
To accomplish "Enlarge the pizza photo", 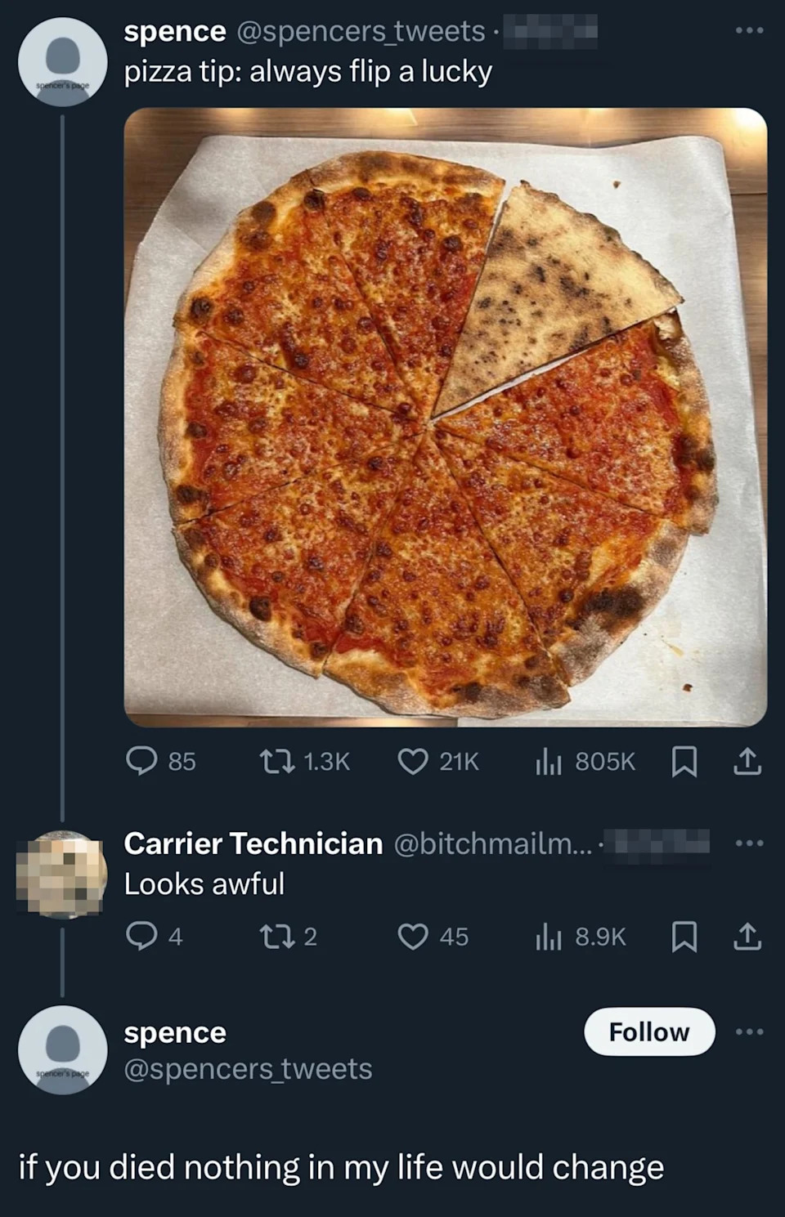I will [x=445, y=417].
